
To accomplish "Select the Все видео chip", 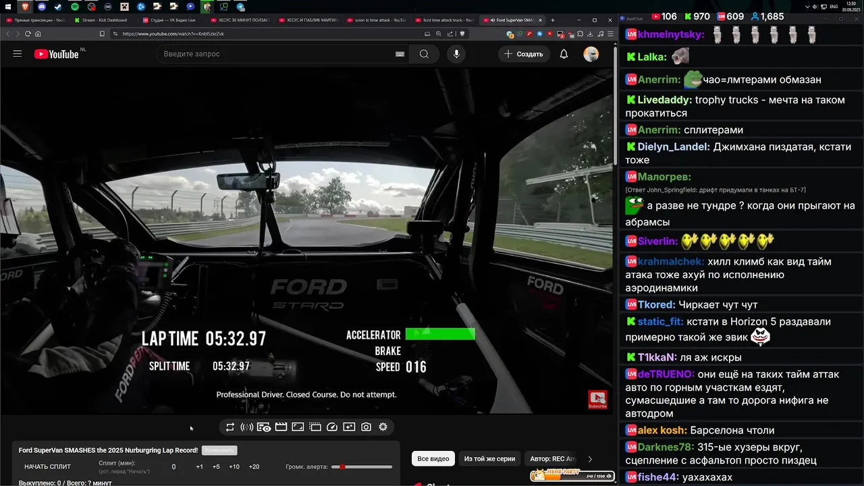I will coord(433,459).
